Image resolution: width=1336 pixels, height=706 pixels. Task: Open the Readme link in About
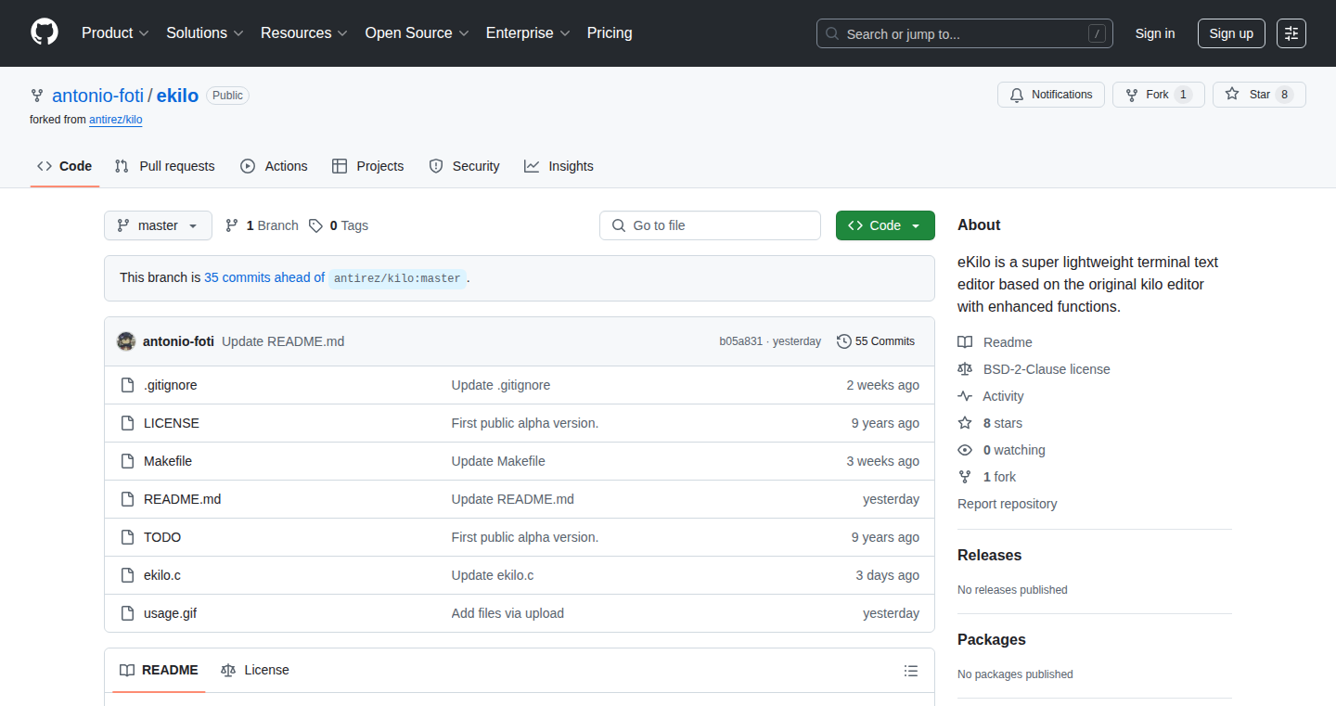coord(996,342)
